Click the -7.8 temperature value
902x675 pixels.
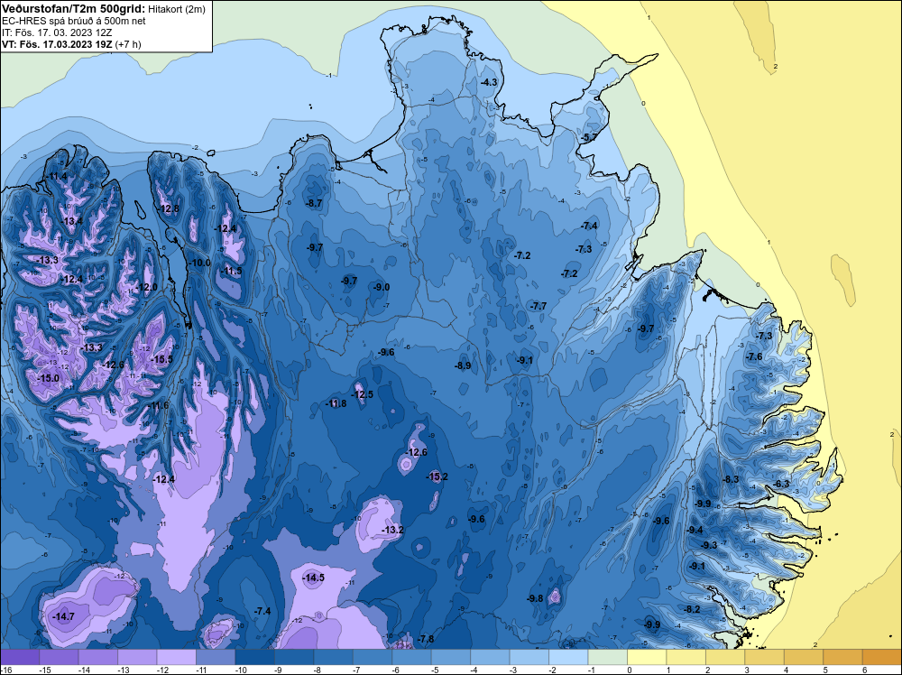click(x=427, y=639)
